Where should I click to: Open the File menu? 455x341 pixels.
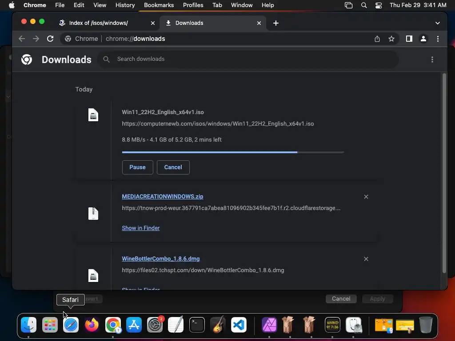(x=60, y=5)
